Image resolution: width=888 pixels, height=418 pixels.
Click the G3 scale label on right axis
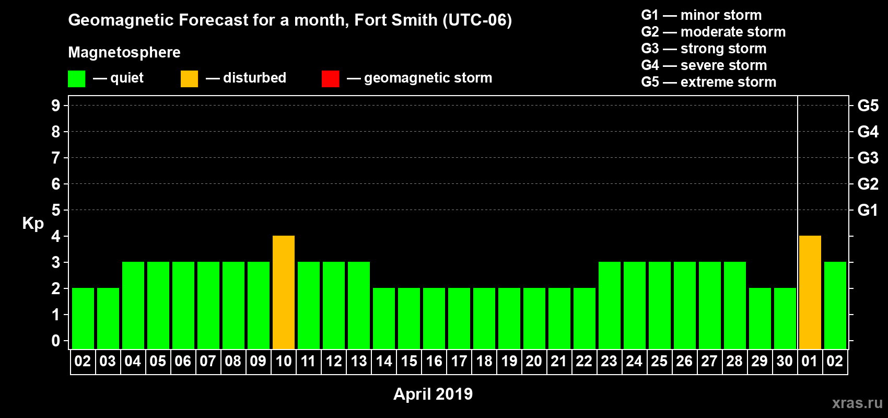pos(868,158)
